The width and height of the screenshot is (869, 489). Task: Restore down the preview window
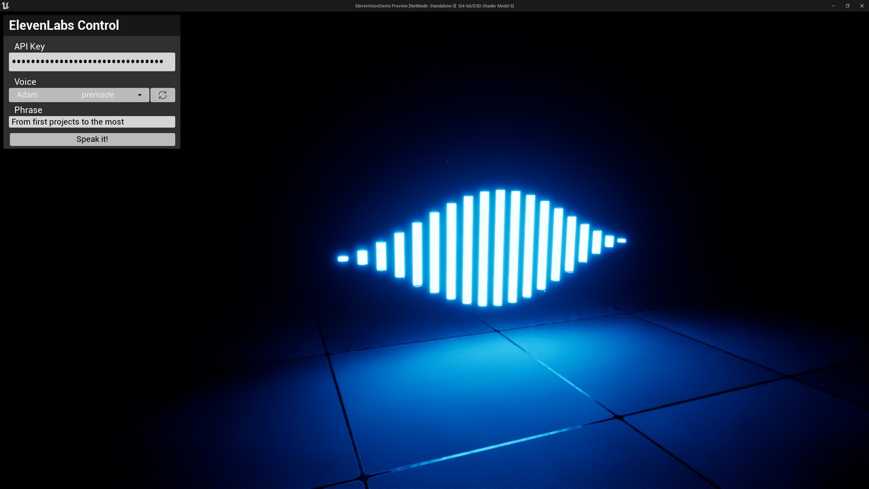tap(847, 5)
